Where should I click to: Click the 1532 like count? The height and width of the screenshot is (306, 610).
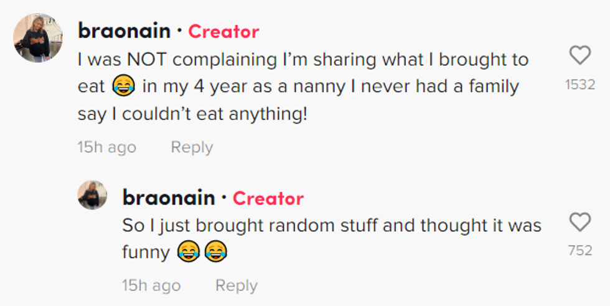[x=579, y=85]
